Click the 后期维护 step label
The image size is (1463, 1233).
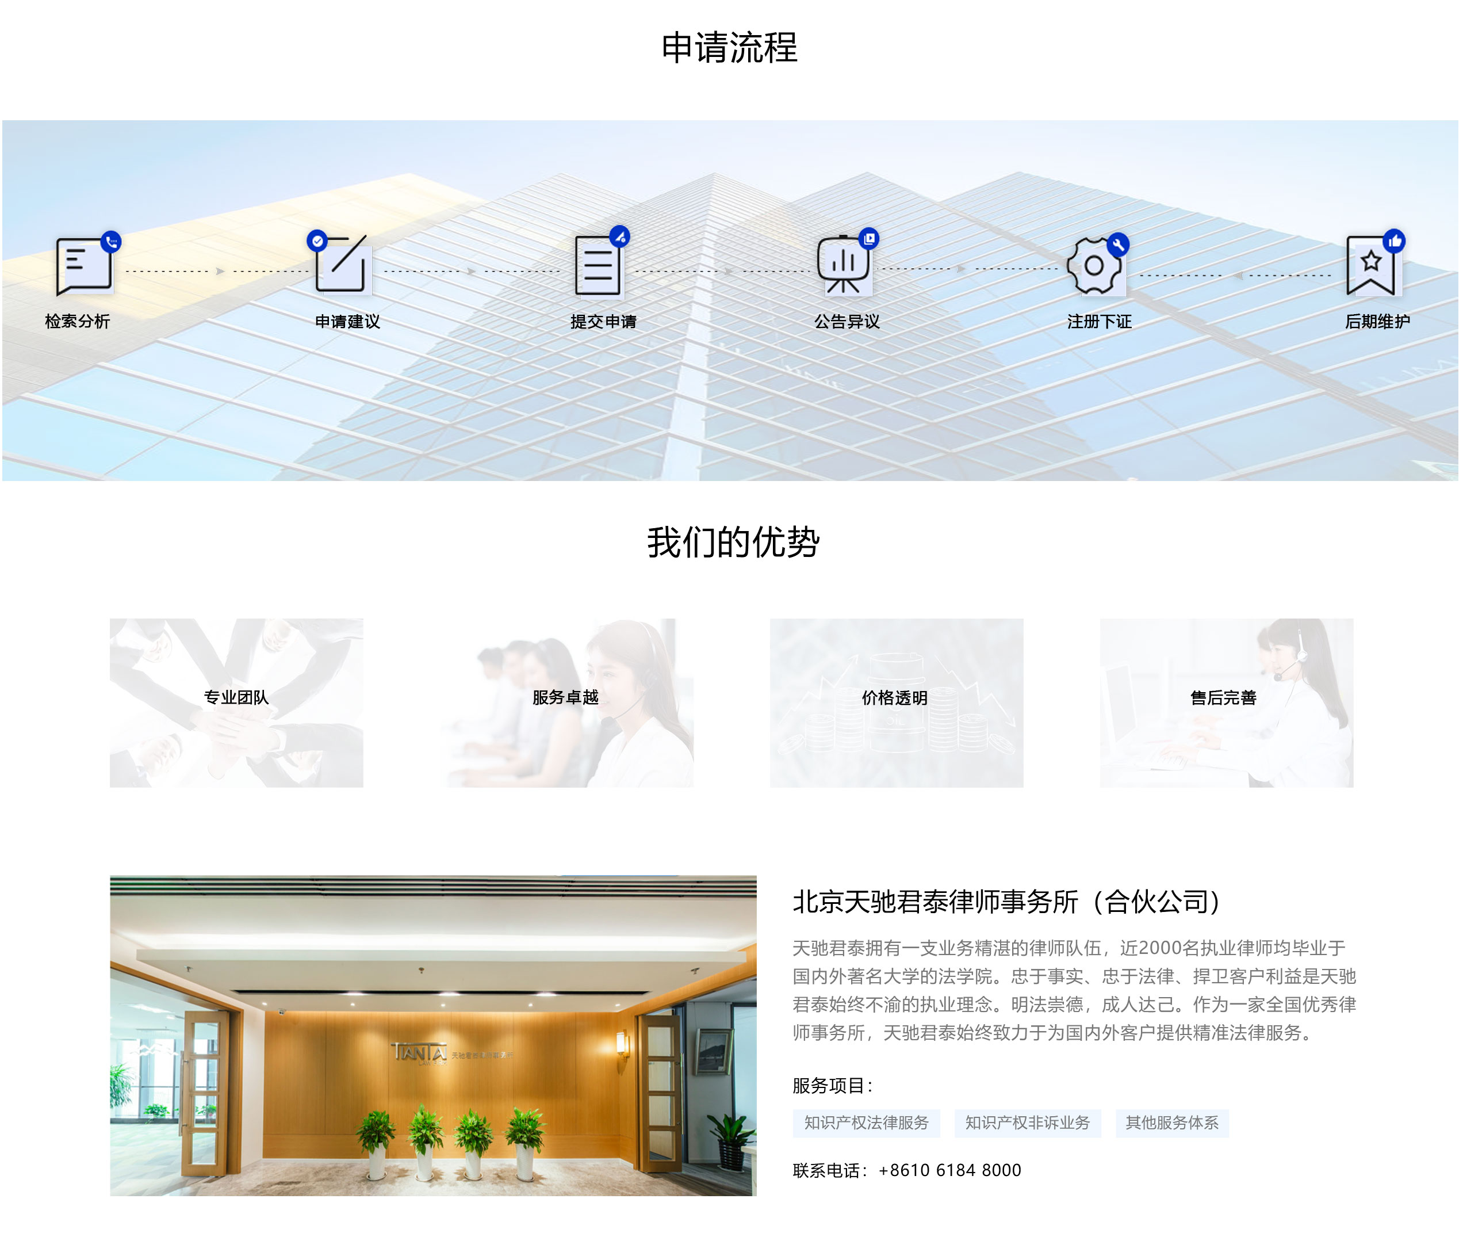pos(1378,322)
